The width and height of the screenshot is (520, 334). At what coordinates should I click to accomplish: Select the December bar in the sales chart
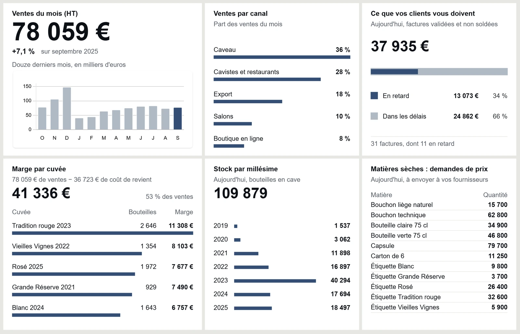coord(67,109)
